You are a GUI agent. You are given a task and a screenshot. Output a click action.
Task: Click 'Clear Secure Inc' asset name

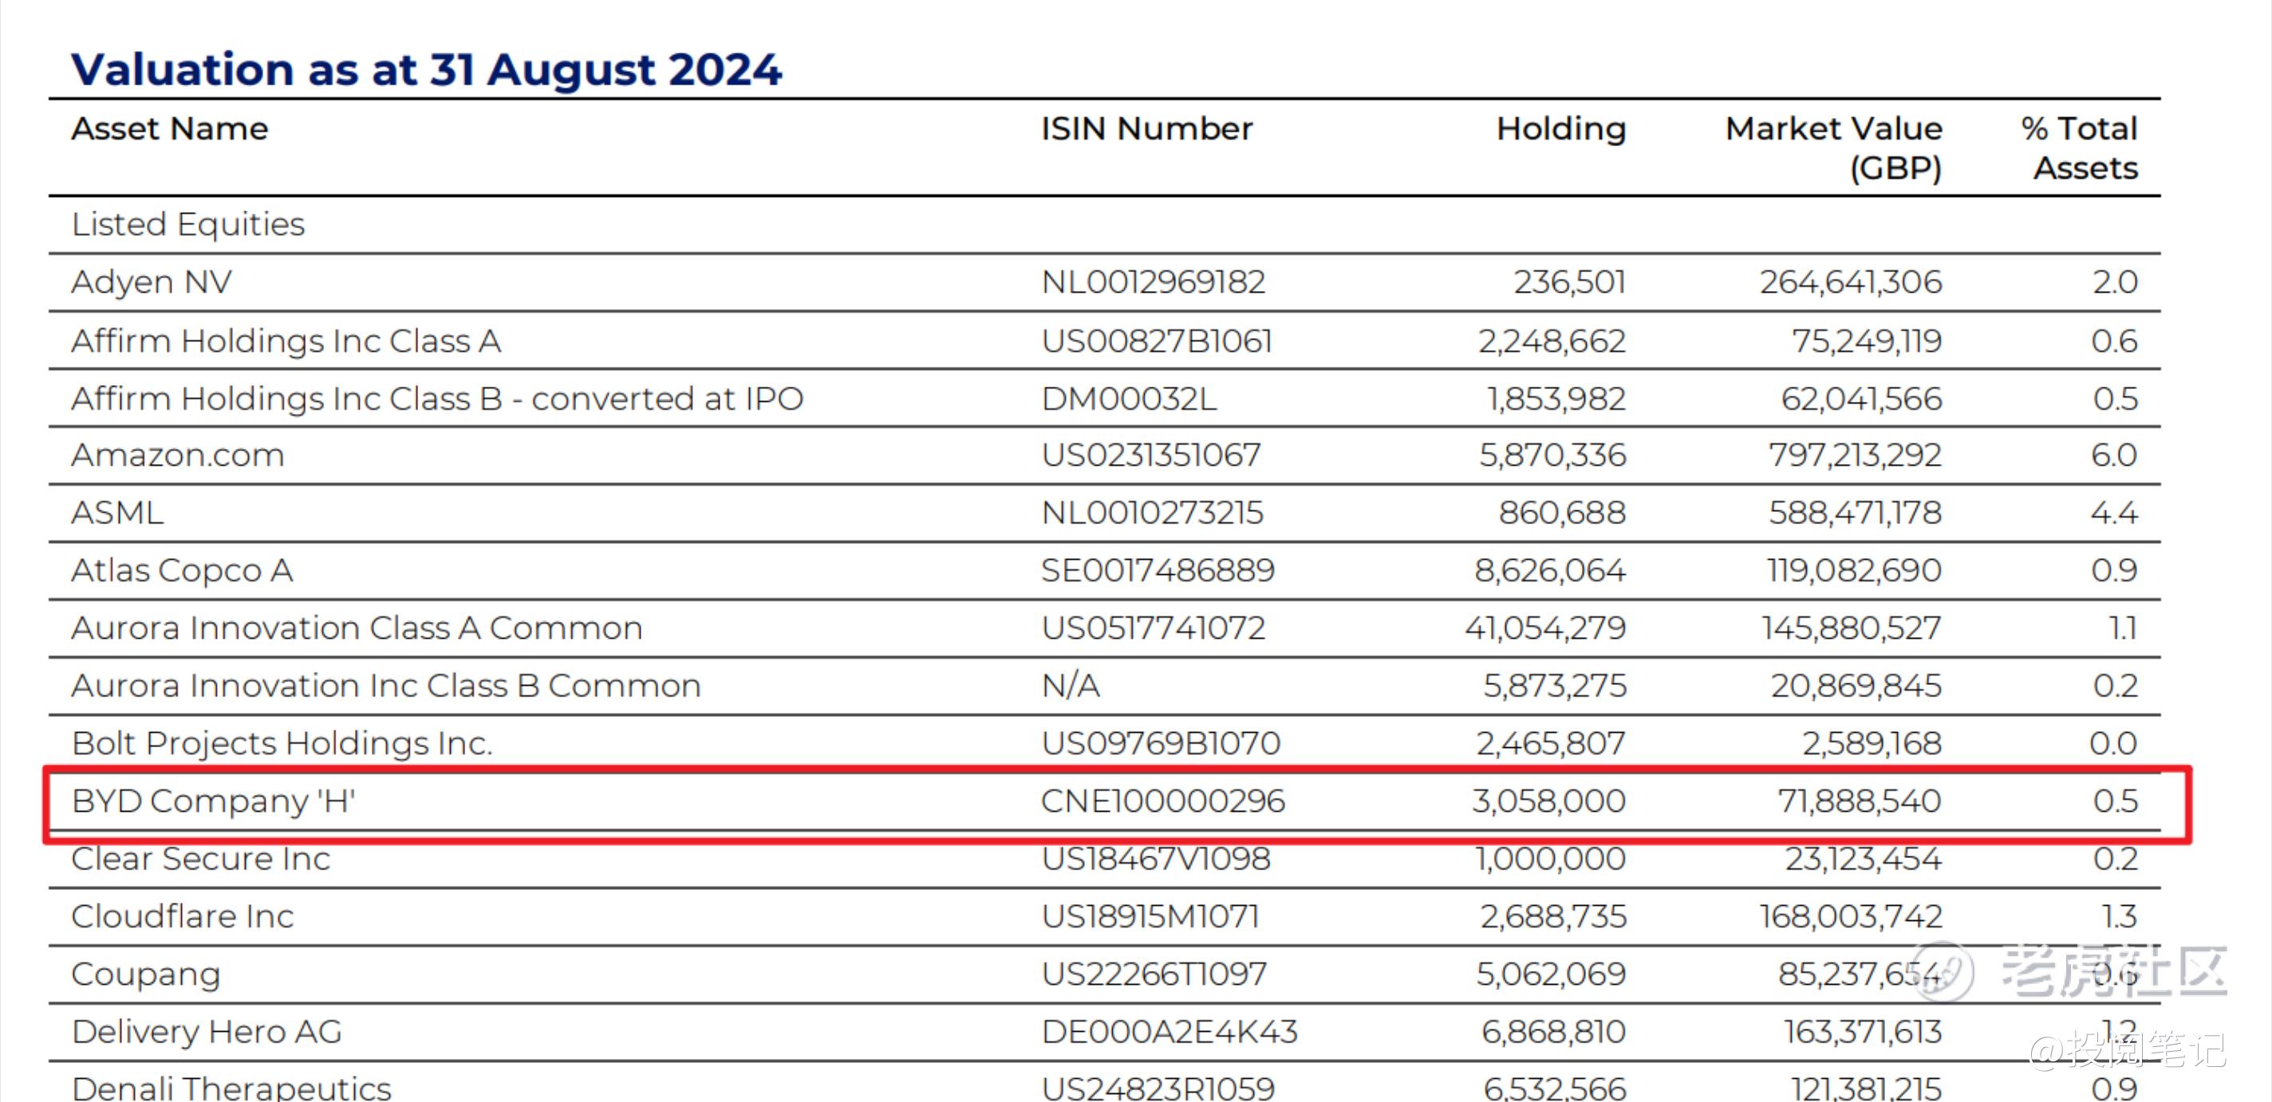(201, 859)
